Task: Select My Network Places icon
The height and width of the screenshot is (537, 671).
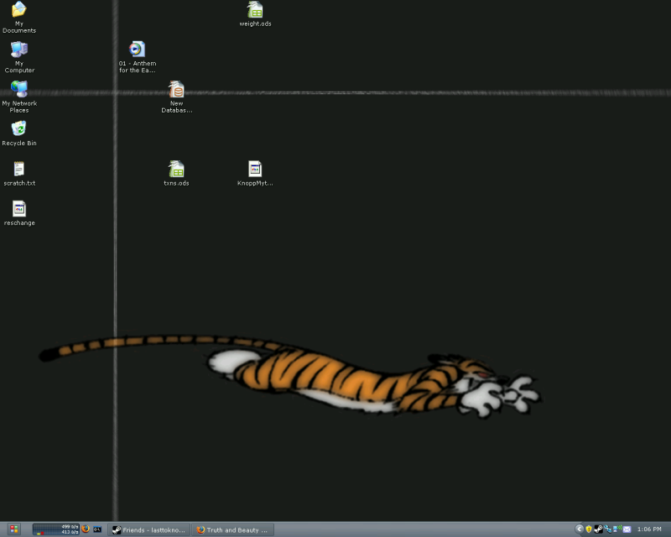Action: pyautogui.click(x=19, y=96)
